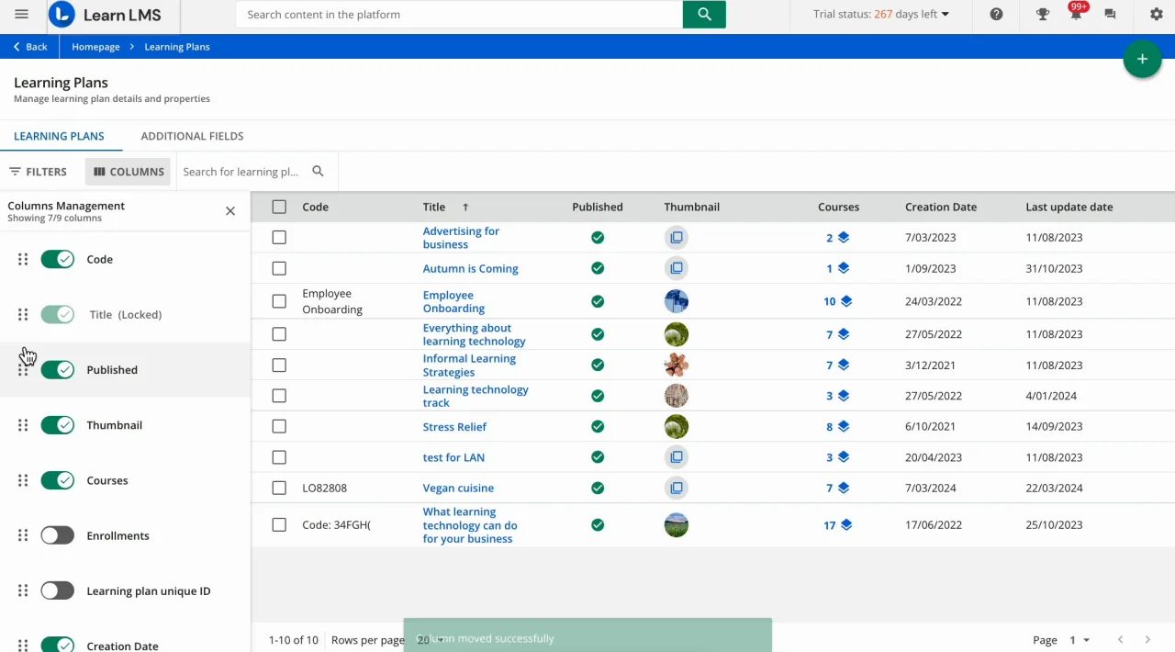
Task: Check the Vegan cuisine row checkbox
Action: pyautogui.click(x=279, y=489)
